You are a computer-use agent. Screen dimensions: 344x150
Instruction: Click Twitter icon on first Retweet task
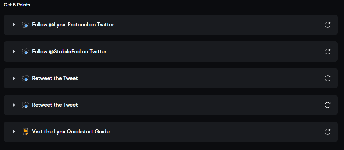(25, 78)
